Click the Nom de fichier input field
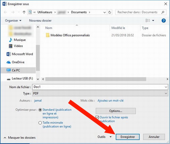This screenshot has height=144, width=170. (98, 87)
